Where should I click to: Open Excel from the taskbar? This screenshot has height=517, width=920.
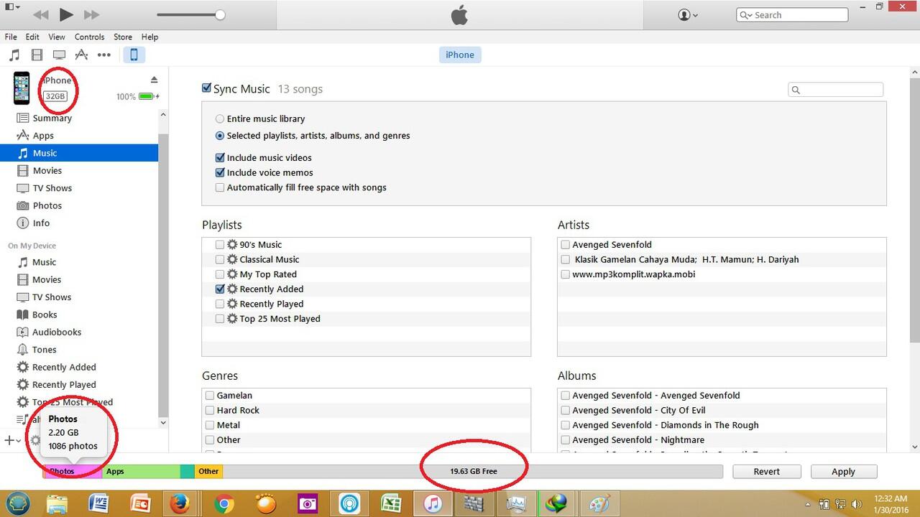(x=390, y=503)
